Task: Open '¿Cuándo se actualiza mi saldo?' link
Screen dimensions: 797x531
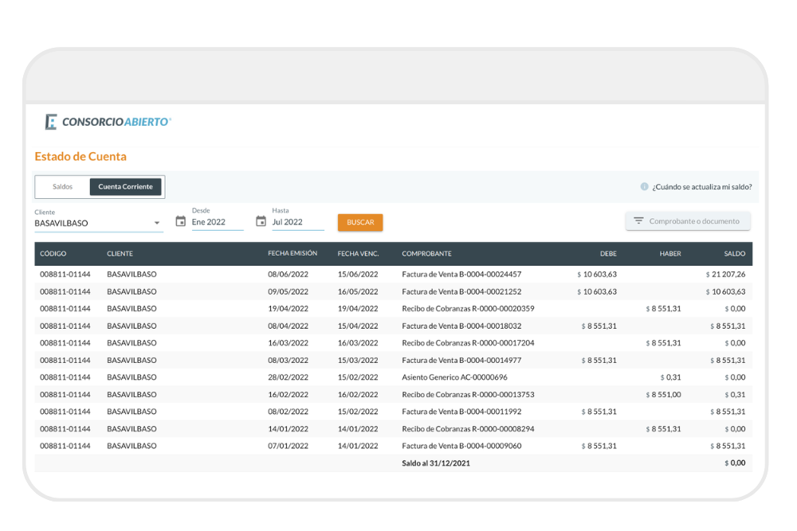Action: click(x=701, y=187)
